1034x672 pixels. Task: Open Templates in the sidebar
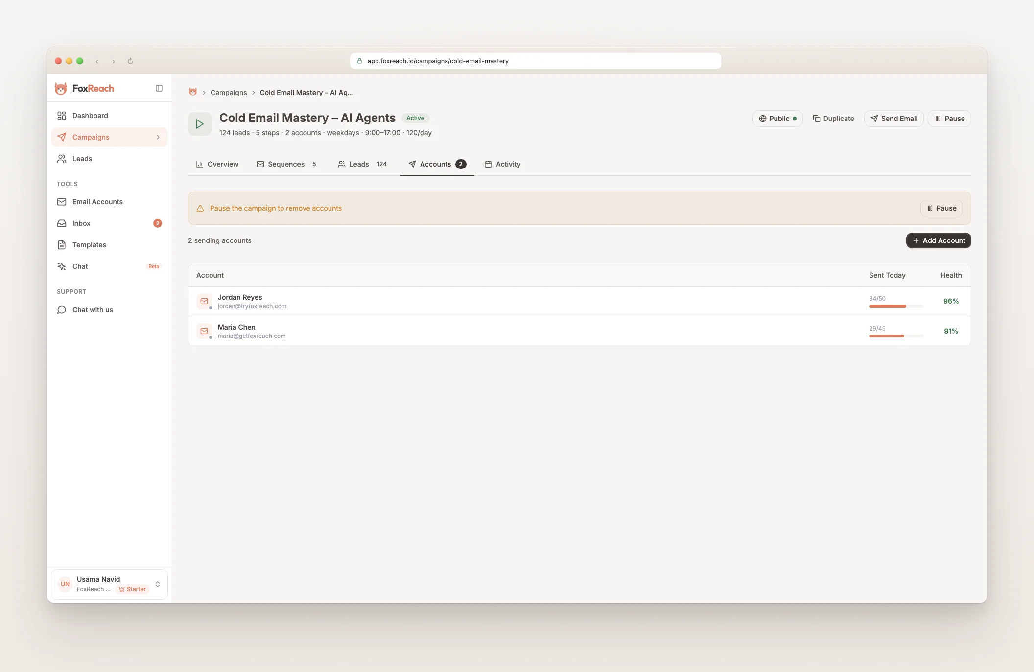[89, 245]
